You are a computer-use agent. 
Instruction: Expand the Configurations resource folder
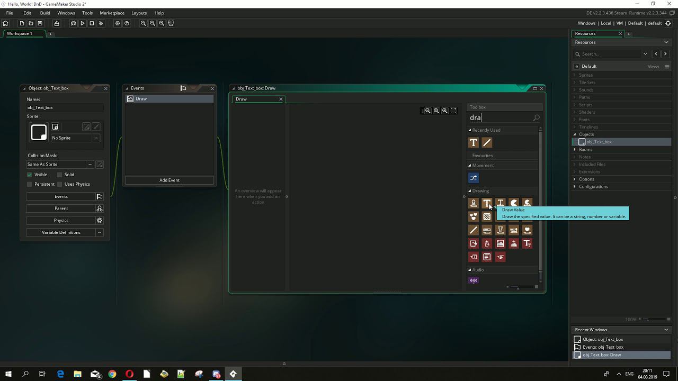pyautogui.click(x=575, y=187)
